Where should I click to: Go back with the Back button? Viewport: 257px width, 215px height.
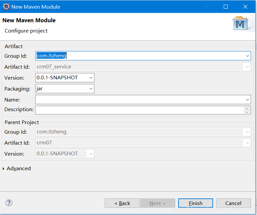tap(122, 203)
